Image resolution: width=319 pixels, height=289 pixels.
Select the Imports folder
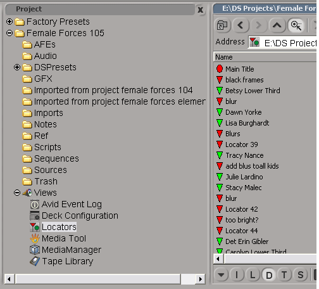pyautogui.click(x=43, y=113)
